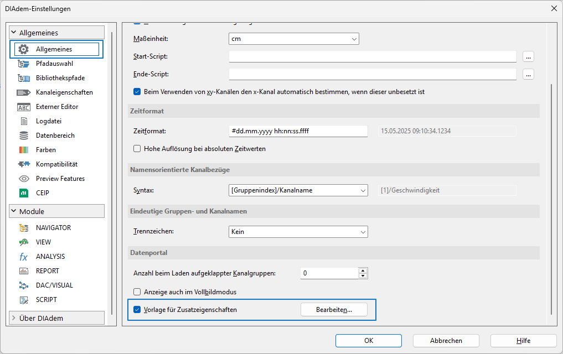The width and height of the screenshot is (563, 354).
Task: Click the ANALYSIS fx icon
Action: (24, 257)
